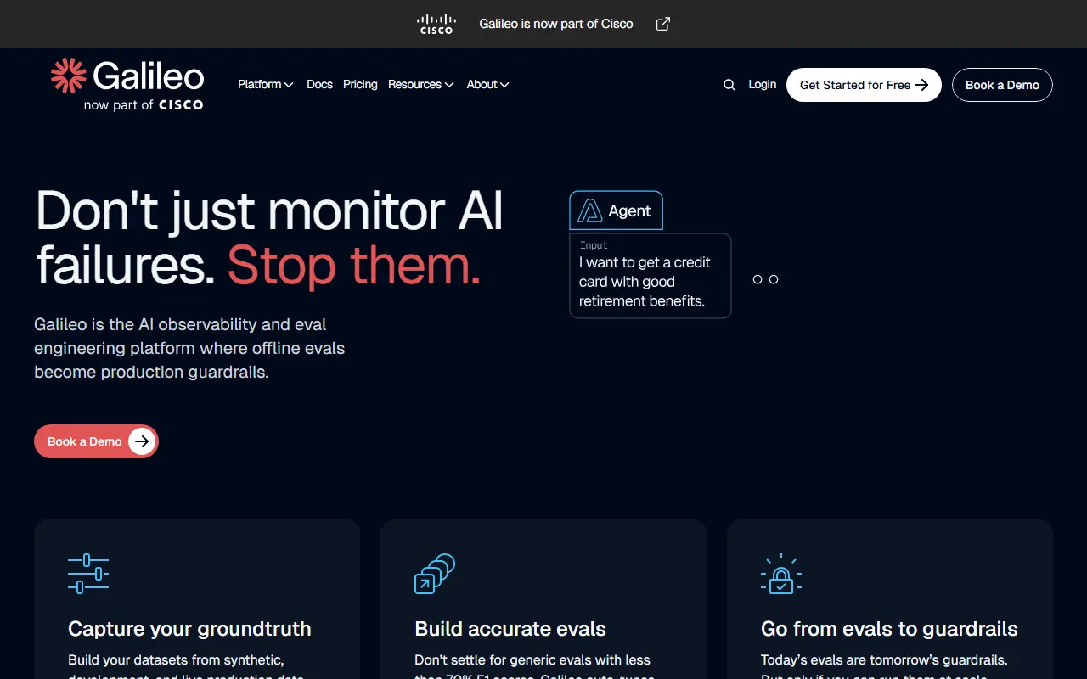Open 'Galileo is now part of Cisco' link
This screenshot has width=1087, height=679.
pos(556,24)
